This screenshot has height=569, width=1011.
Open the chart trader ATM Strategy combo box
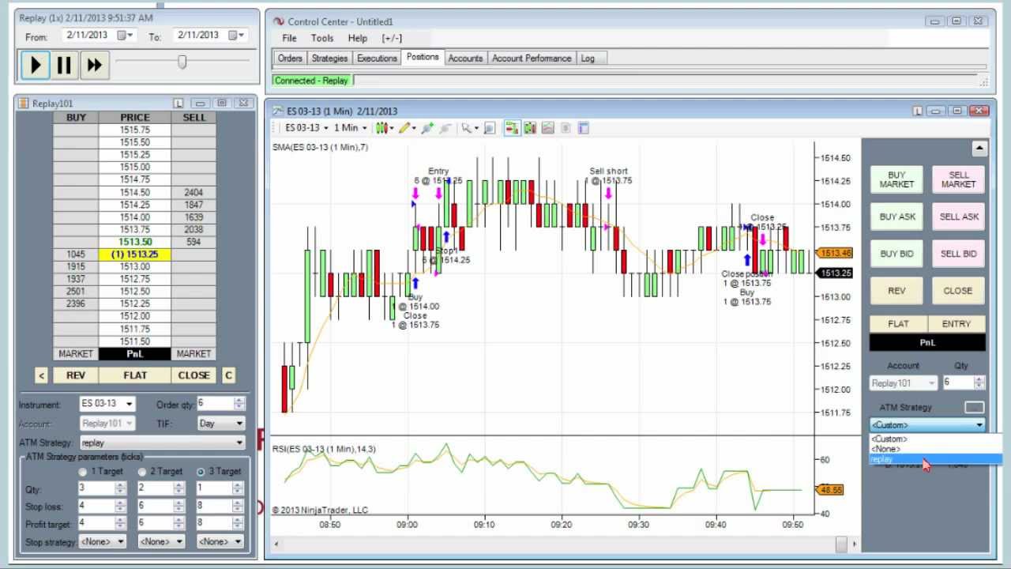coord(927,425)
